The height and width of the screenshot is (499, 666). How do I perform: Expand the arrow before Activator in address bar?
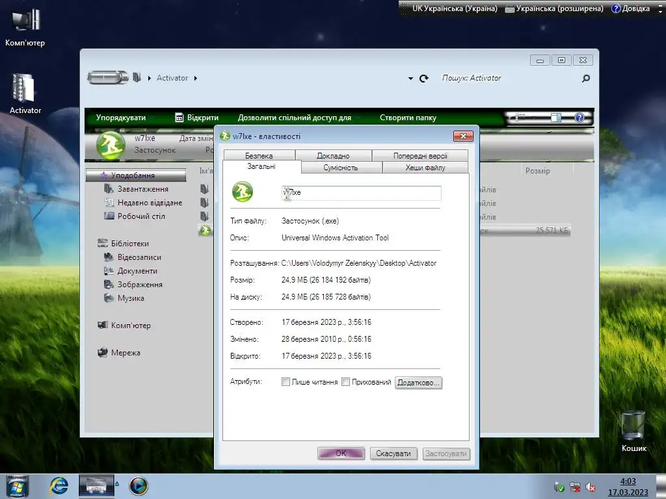pyautogui.click(x=150, y=78)
